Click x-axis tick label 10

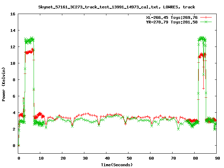click(41, 158)
